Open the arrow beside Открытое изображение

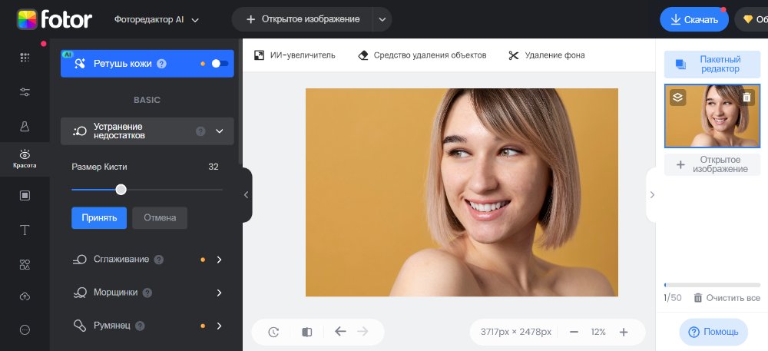click(x=382, y=19)
